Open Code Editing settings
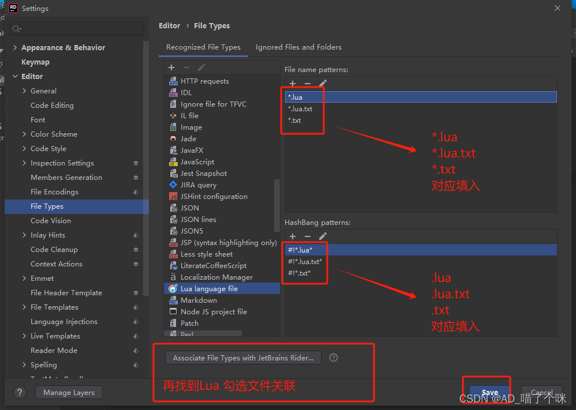This screenshot has width=576, height=410. (x=52, y=106)
